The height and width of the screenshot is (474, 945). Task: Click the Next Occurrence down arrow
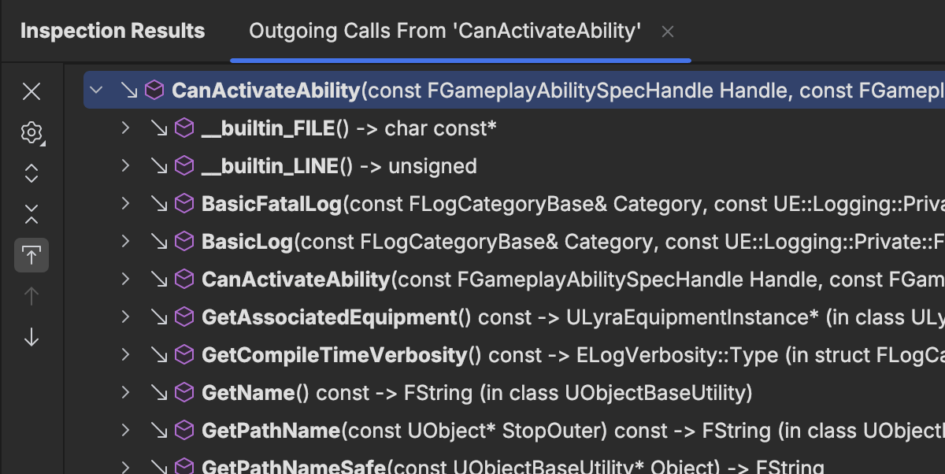point(31,337)
